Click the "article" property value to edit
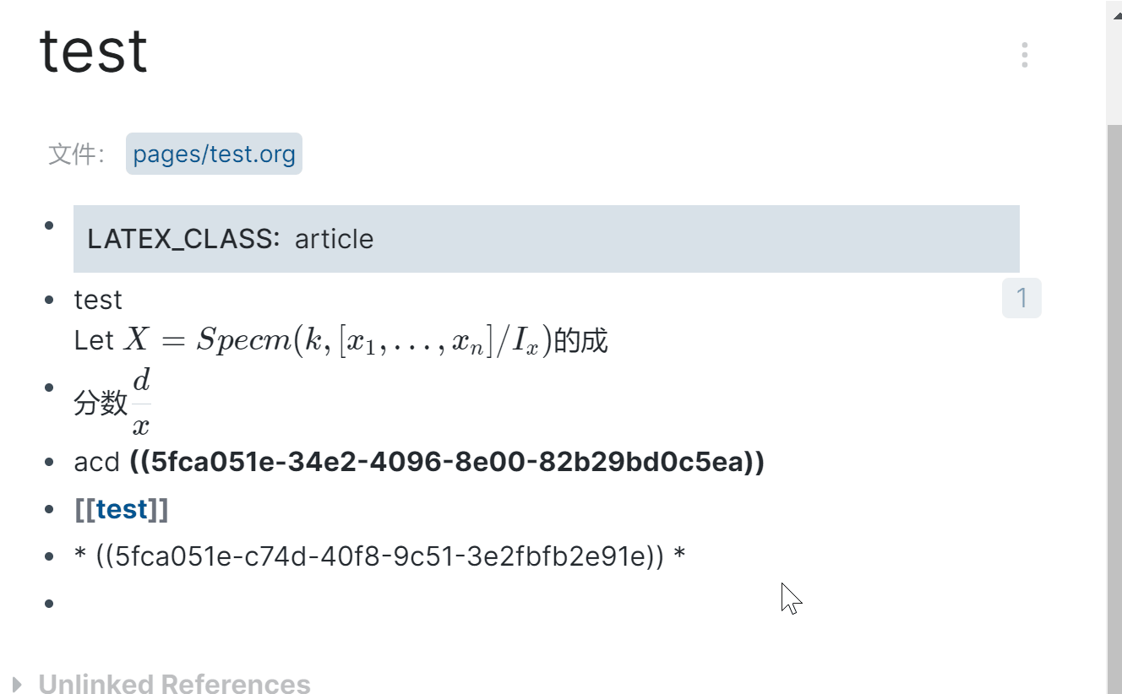 [x=334, y=239]
